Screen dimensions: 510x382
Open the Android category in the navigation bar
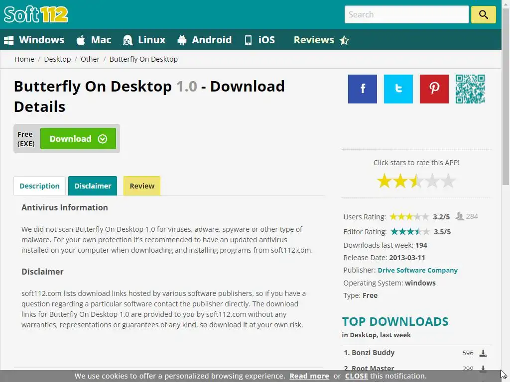[x=212, y=40]
